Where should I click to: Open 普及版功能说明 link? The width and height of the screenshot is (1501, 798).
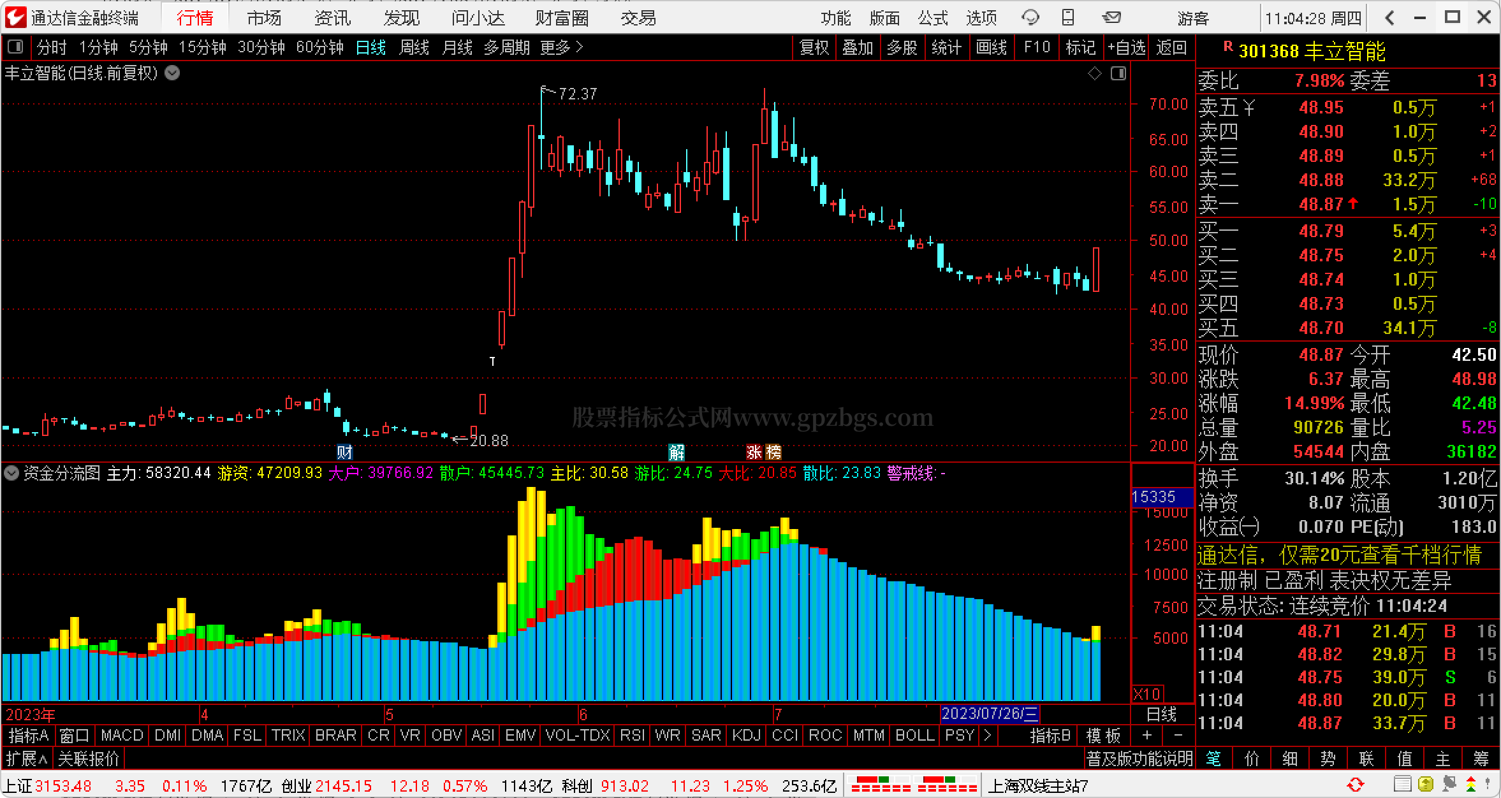(1139, 758)
